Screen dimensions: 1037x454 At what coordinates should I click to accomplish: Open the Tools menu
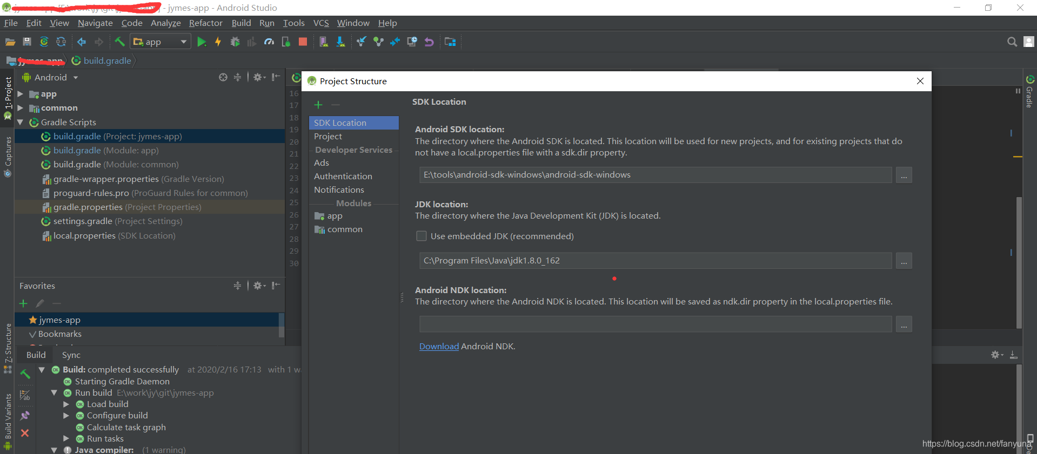click(293, 23)
